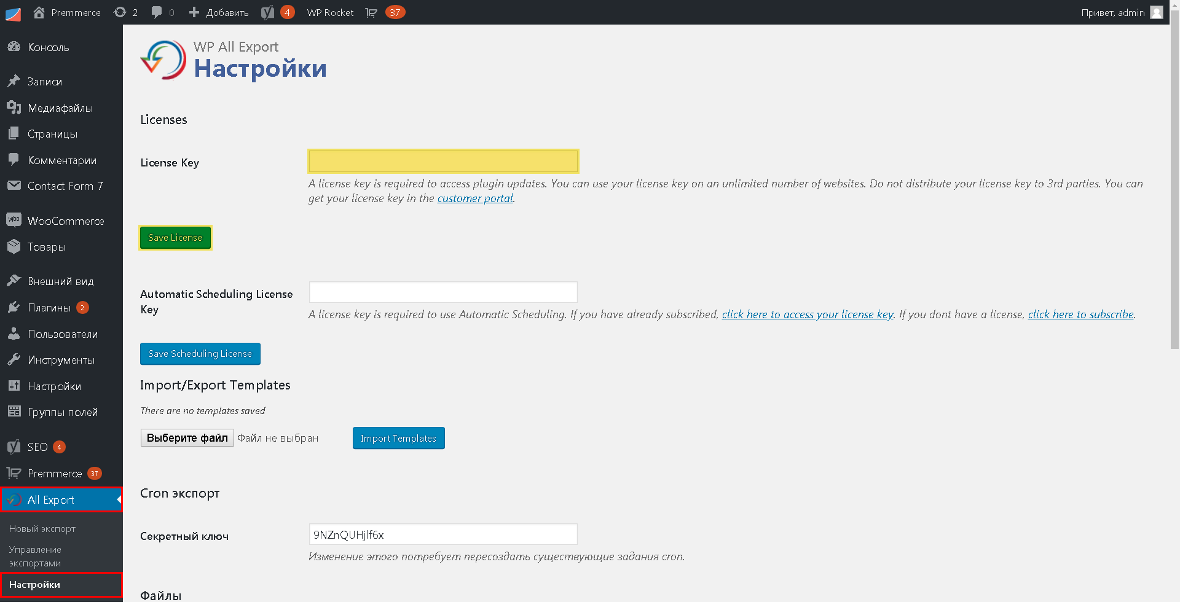This screenshot has width=1180, height=602.
Task: Click the plus icon beside Добавить
Action: tap(194, 12)
